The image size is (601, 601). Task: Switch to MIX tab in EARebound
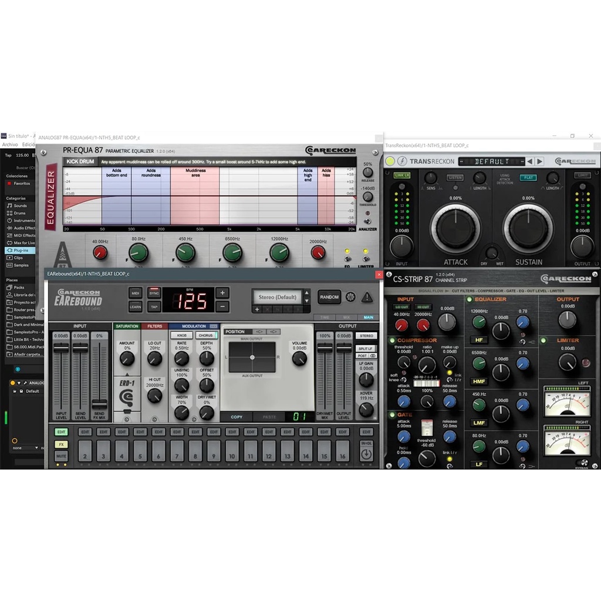point(346,318)
